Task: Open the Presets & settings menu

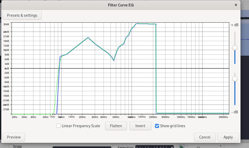Action: click(x=22, y=15)
